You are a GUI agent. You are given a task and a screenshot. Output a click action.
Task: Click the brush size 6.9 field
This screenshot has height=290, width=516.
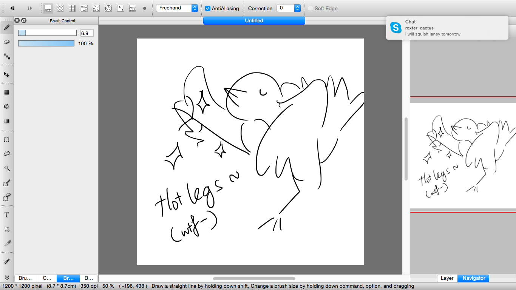[x=87, y=33]
